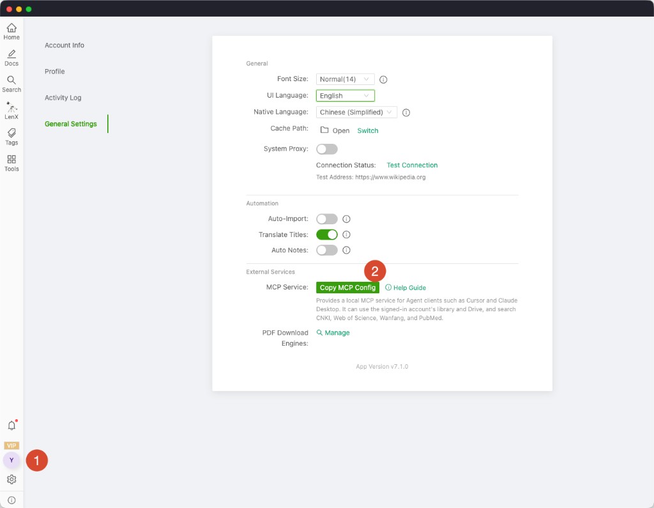The width and height of the screenshot is (654, 508).
Task: Enable the Auto Notes switch
Action: [326, 250]
